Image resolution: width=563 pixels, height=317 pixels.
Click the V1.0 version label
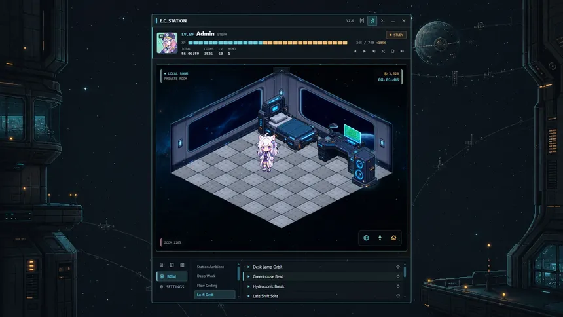coord(350,21)
